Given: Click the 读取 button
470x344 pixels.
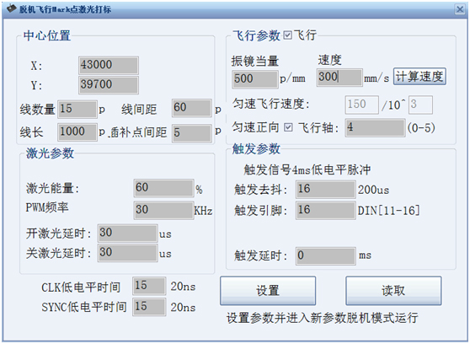Looking at the screenshot, I should click(393, 291).
